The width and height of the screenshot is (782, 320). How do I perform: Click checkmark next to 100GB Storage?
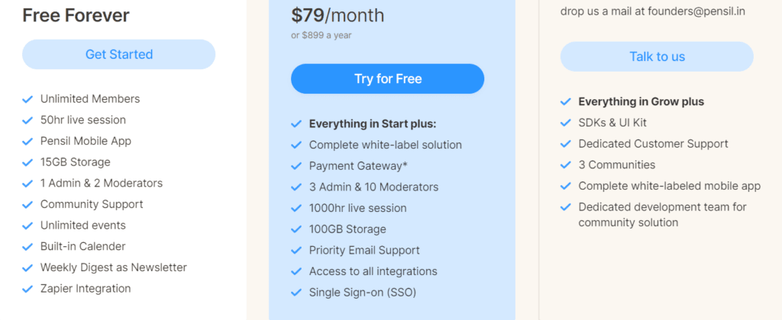(x=296, y=229)
